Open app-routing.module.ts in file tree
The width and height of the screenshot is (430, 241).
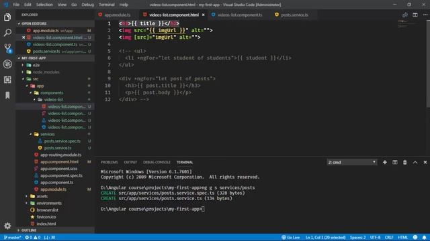pyautogui.click(x=61, y=155)
